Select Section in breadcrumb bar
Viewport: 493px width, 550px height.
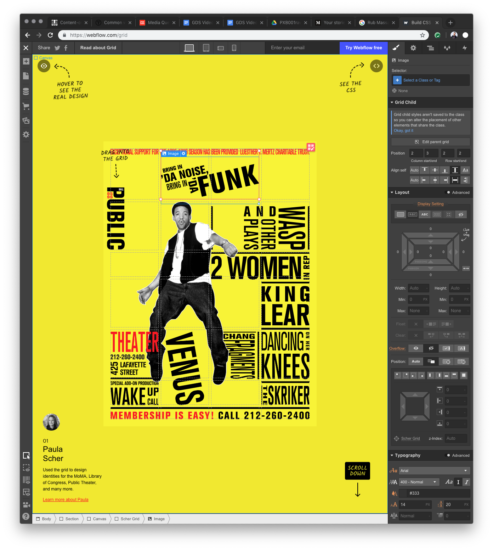tap(69, 519)
